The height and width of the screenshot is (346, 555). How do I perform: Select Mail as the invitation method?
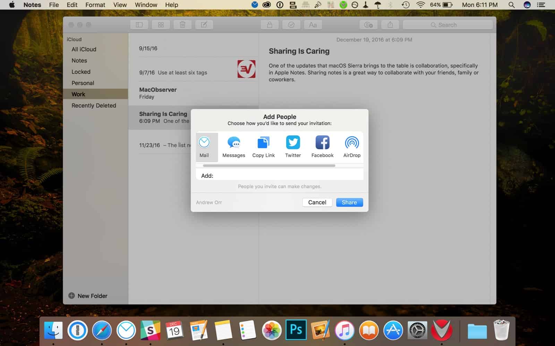(x=204, y=147)
